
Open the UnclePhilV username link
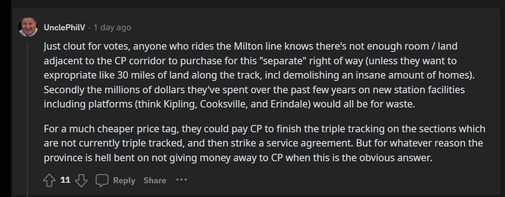click(x=64, y=28)
